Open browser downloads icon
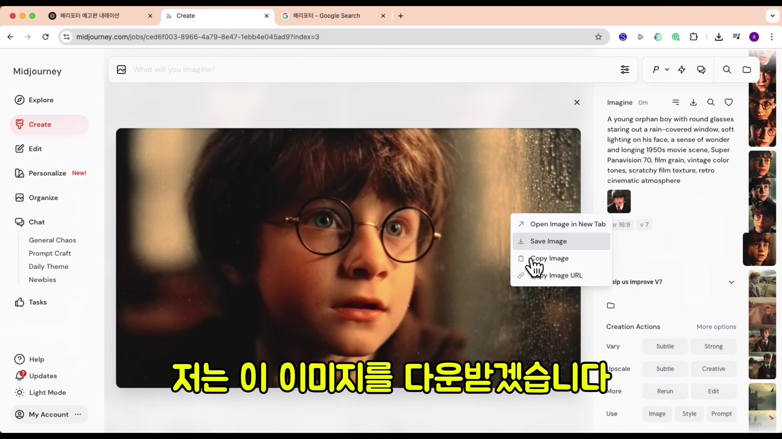The image size is (782, 439). 719,37
